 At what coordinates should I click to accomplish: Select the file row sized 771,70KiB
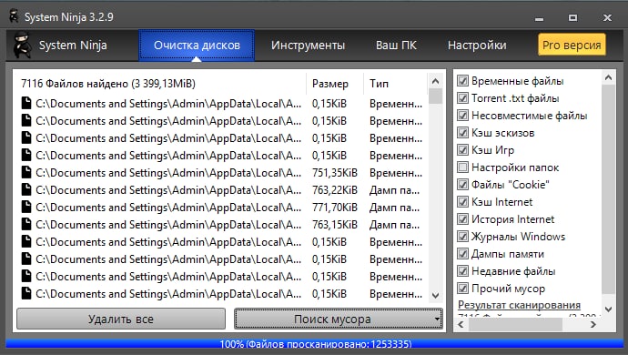[x=221, y=208]
